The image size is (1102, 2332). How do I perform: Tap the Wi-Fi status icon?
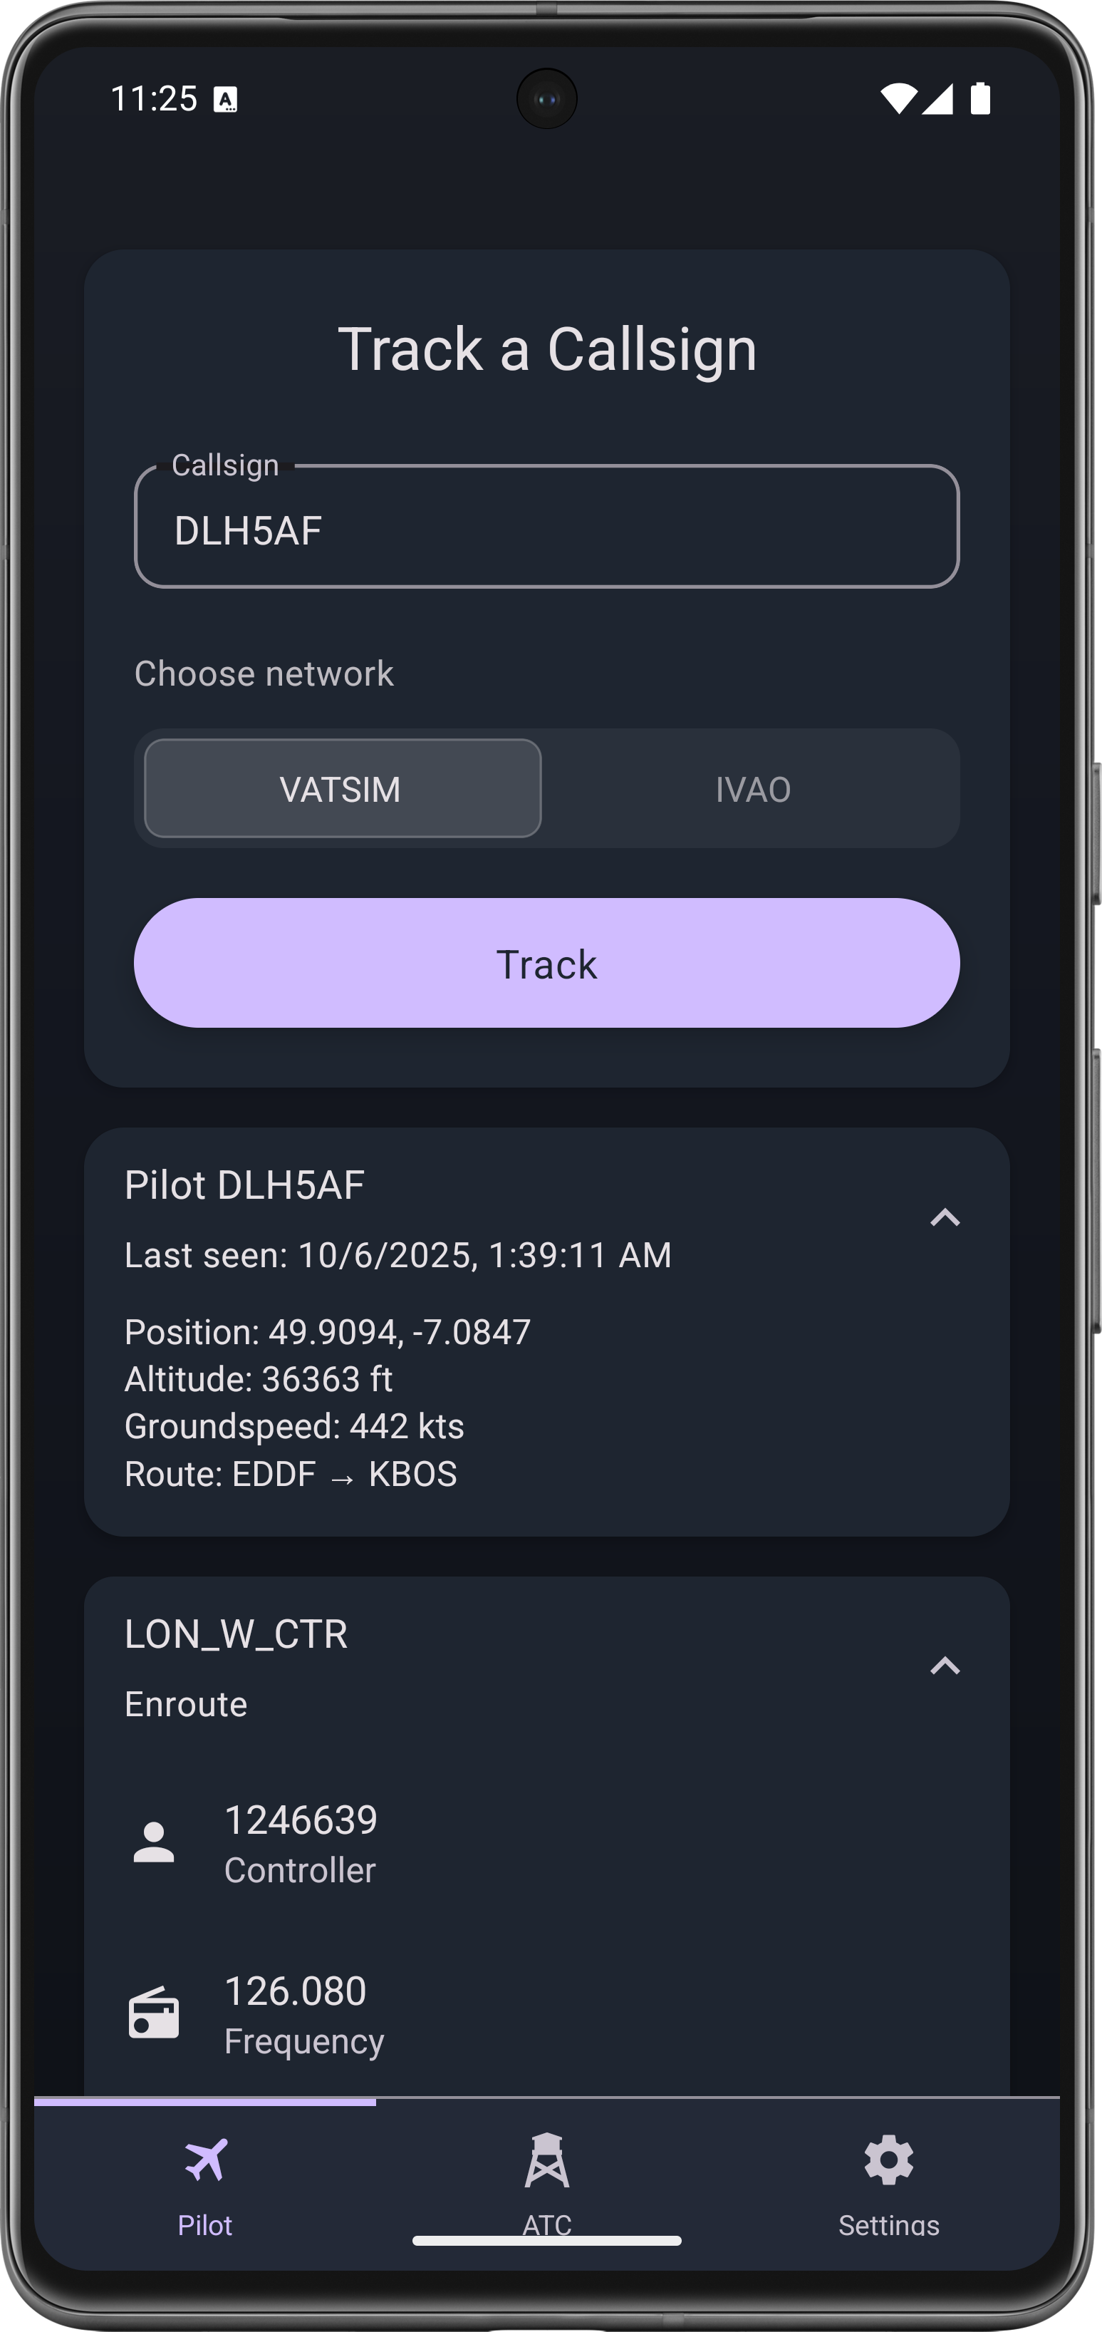tap(898, 98)
